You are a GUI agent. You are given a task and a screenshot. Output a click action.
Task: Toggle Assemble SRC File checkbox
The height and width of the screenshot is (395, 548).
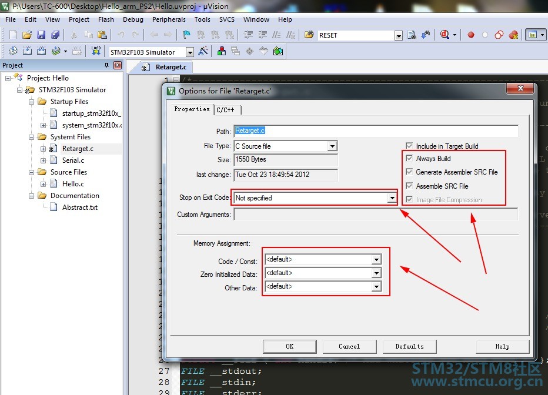click(409, 186)
